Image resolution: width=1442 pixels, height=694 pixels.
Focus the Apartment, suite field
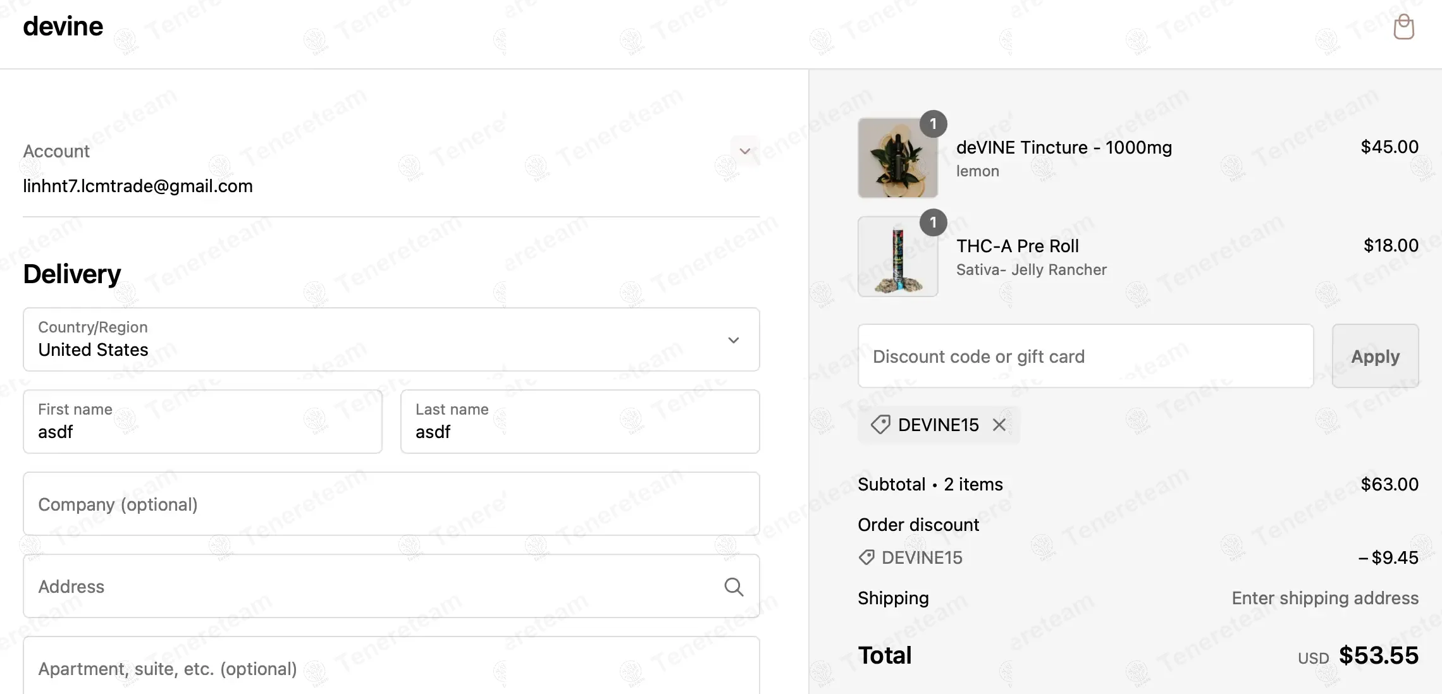391,668
